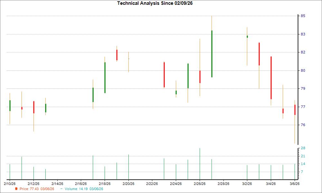The width and height of the screenshot is (322, 193).
Task: Click the 3/6/26 date label
Action: tap(294, 183)
